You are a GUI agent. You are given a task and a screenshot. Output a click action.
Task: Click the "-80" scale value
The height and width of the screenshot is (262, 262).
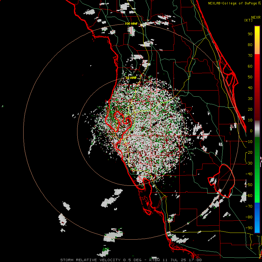[249, 217]
